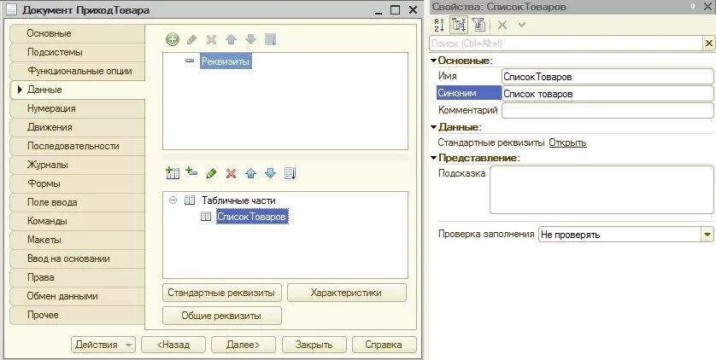716x360 pixels.
Task: Click cancel X icon in properties toolbar
Action: pyautogui.click(x=502, y=25)
